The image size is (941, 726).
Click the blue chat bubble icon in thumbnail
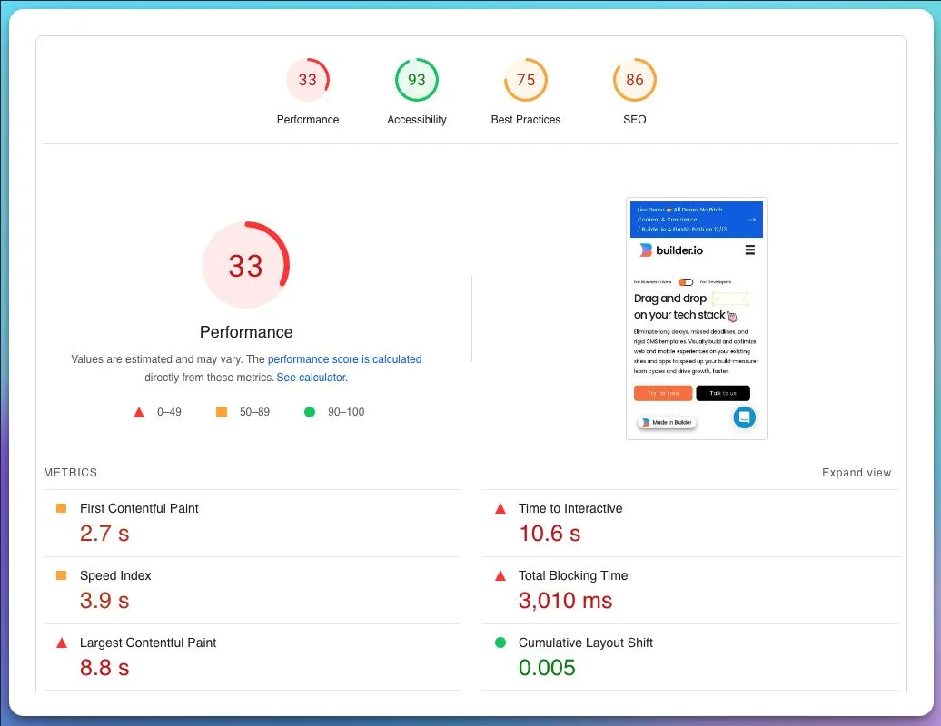(x=744, y=417)
